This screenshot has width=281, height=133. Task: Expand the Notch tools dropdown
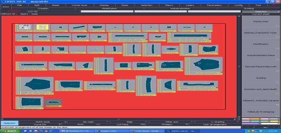click(43, 122)
